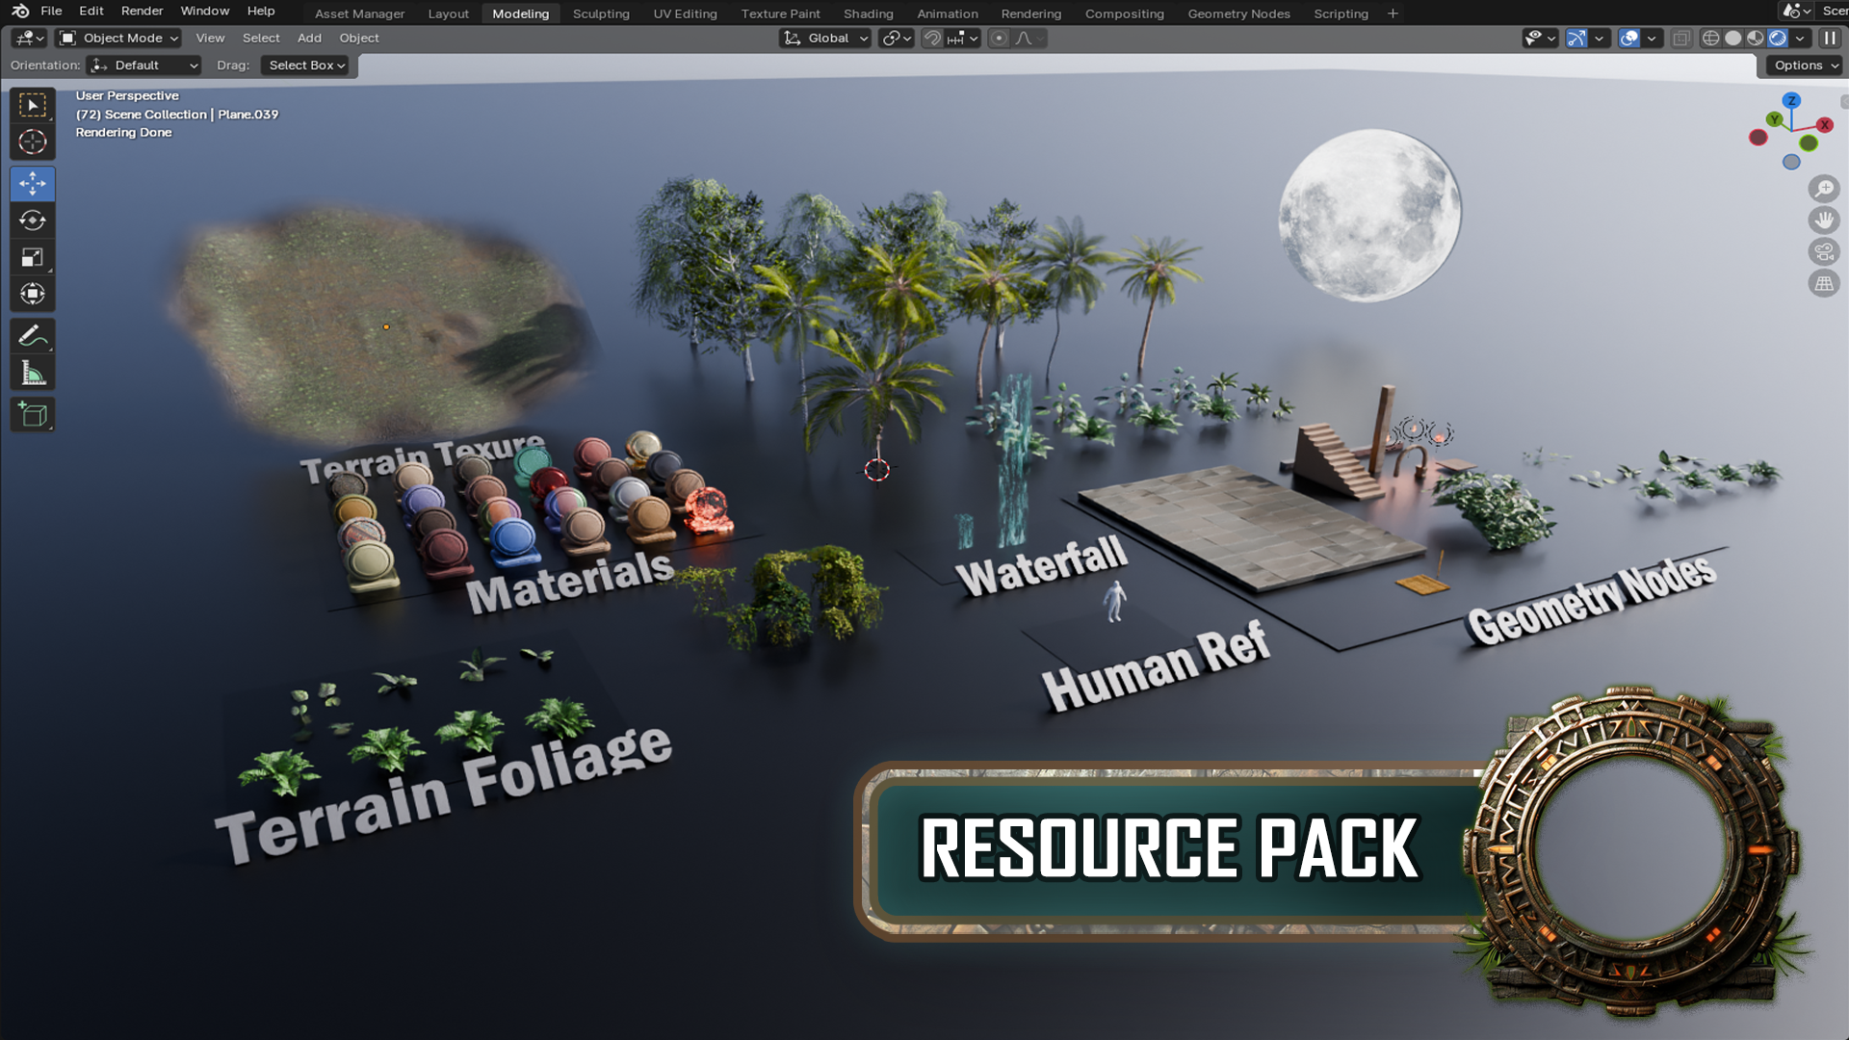Switch to the UV Editing workspace
The height and width of the screenshot is (1040, 1849).
coord(685,13)
